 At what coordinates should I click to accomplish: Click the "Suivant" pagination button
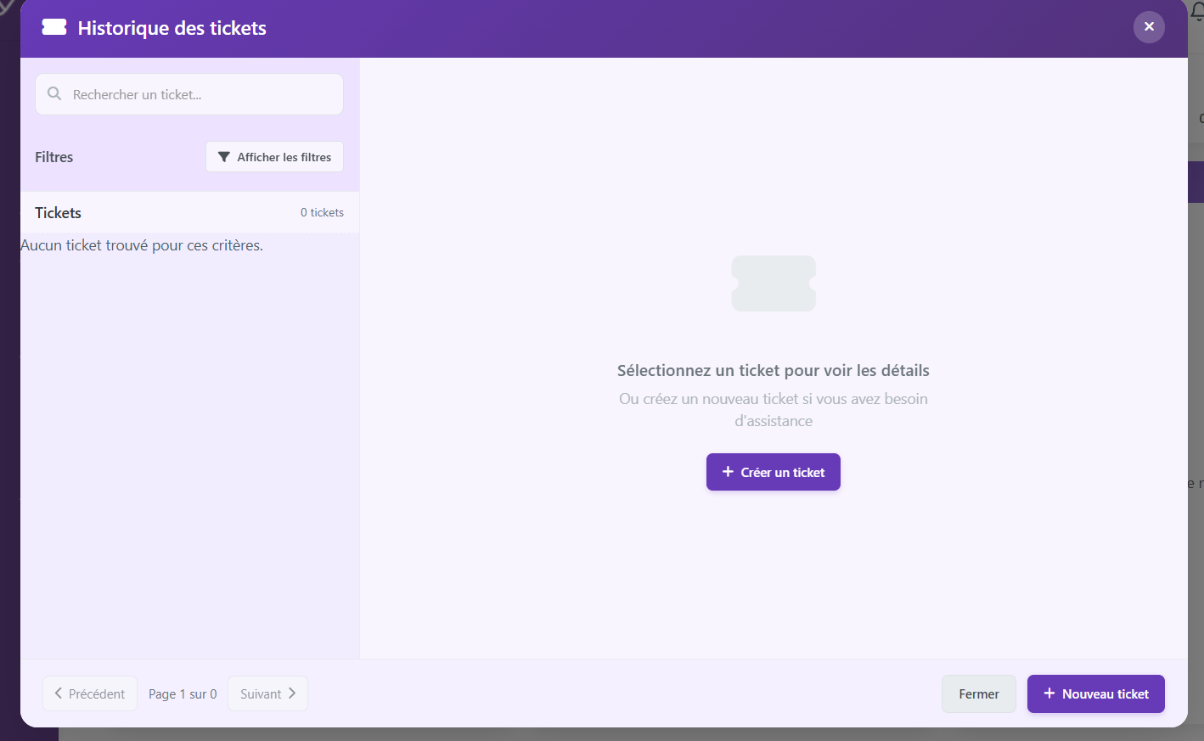pyautogui.click(x=267, y=693)
